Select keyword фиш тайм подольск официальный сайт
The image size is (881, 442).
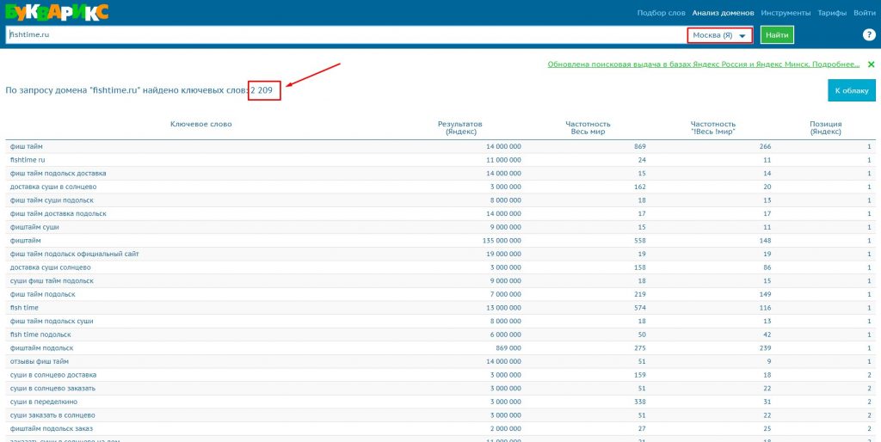coord(74,255)
